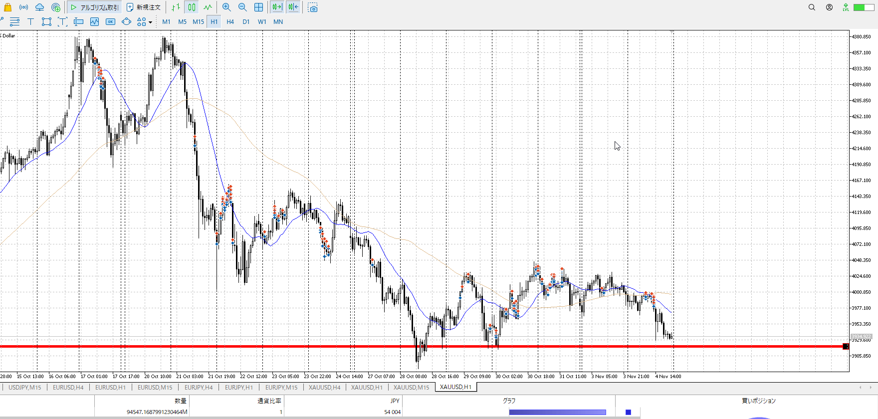Toggle アルゴリズム取引 algo trading button
Image resolution: width=878 pixels, height=419 pixels.
94,7
